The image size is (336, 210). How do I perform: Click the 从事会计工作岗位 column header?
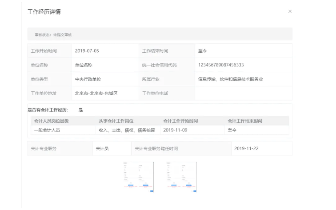tap(116, 121)
